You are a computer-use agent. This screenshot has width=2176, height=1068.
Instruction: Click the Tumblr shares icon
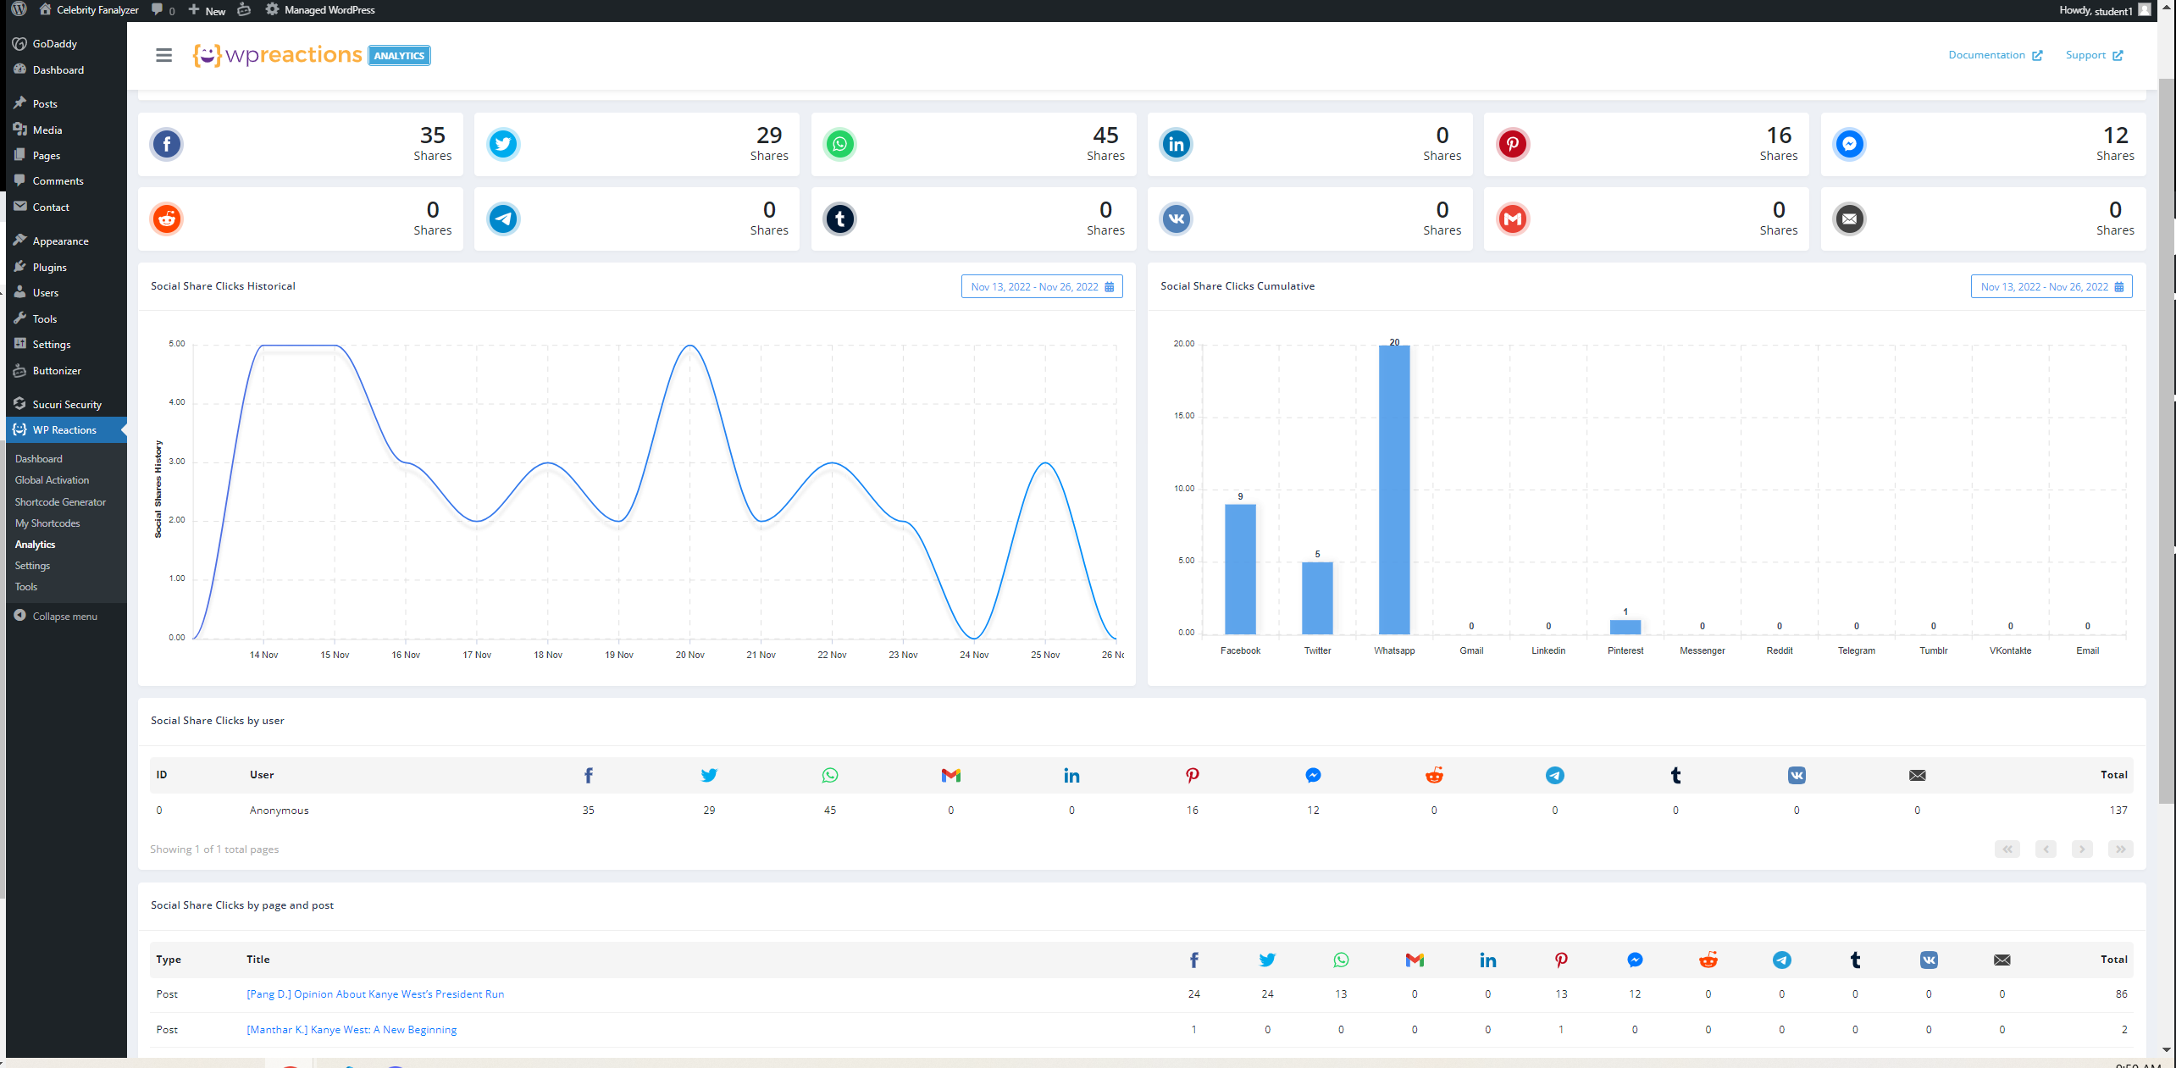(839, 219)
